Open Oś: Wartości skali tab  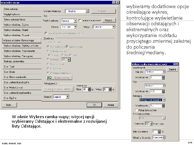coord(22,88)
